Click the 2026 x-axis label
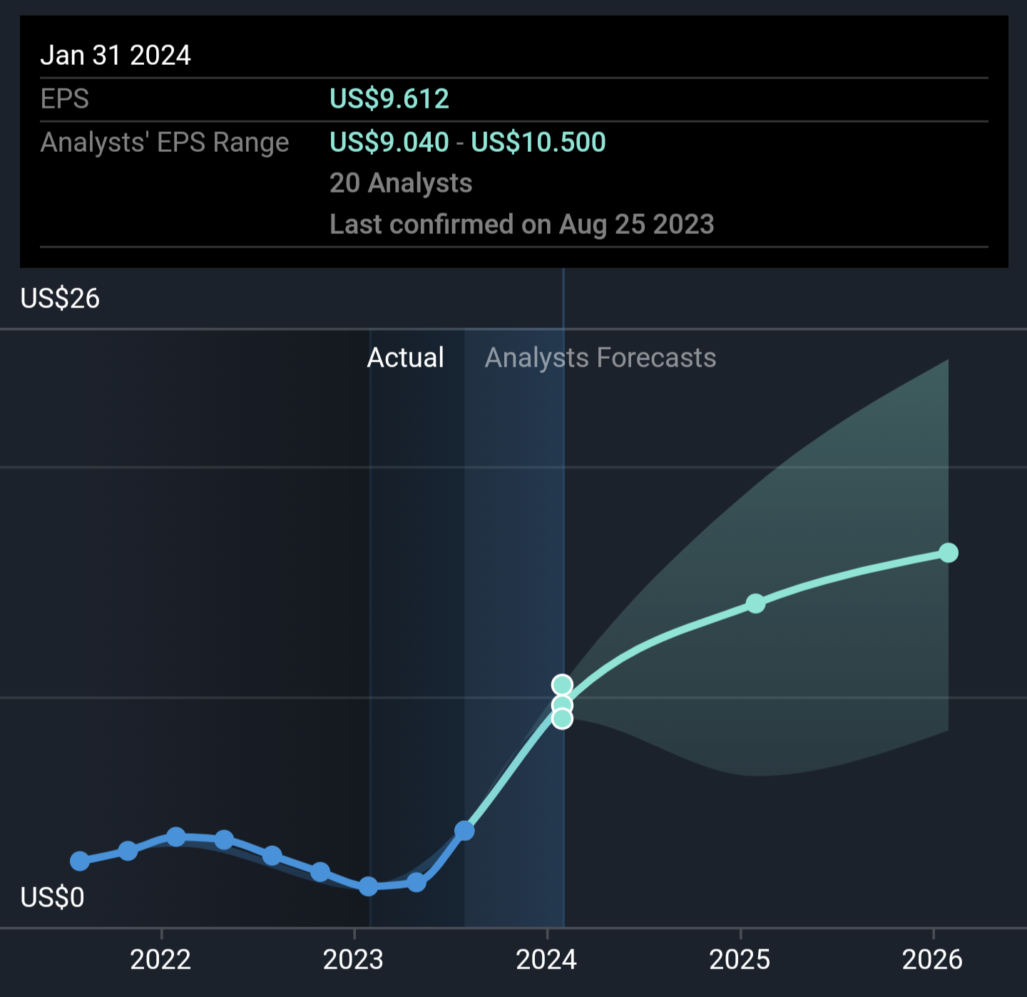 pyautogui.click(x=932, y=960)
